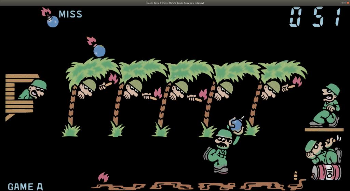The height and width of the screenshot is (191, 350).
Task: Click the MAME window title bar text
Action: 175,3
